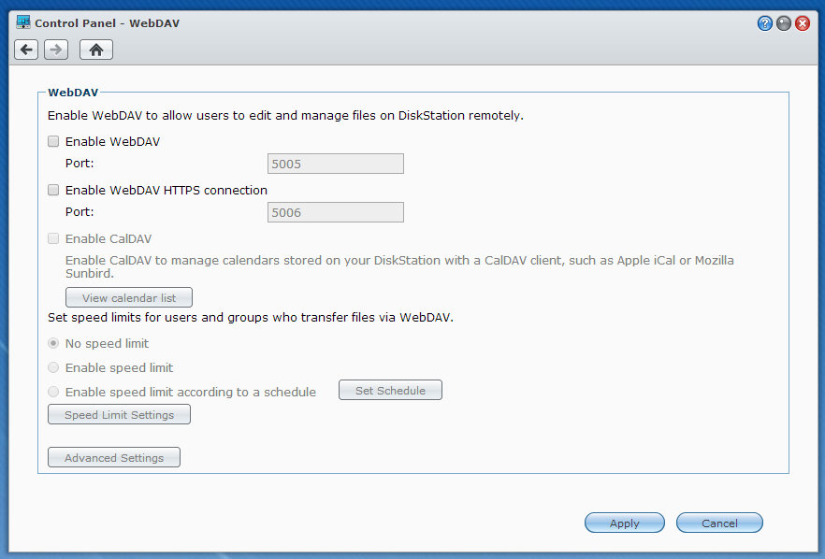Apply the WebDAV settings
The width and height of the screenshot is (825, 559).
click(x=625, y=523)
